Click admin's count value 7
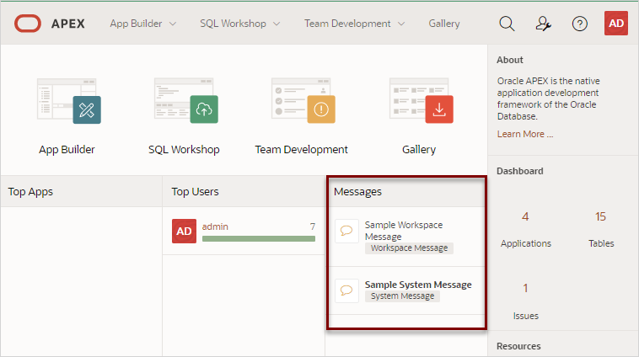The width and height of the screenshot is (639, 357). point(313,226)
